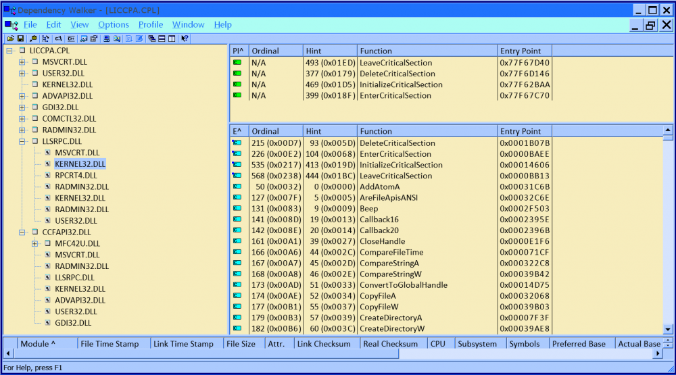This screenshot has width=676, height=375.
Task: Click the Link Checksum column header
Action: pos(324,344)
